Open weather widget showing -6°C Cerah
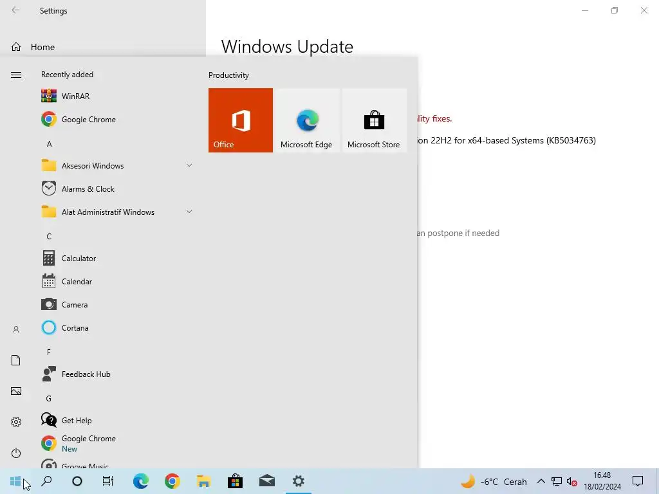 pyautogui.click(x=494, y=481)
